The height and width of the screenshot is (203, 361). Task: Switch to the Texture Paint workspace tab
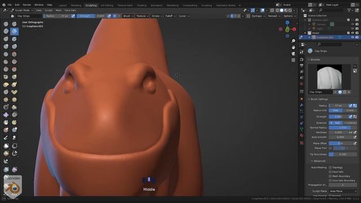[x=125, y=5]
